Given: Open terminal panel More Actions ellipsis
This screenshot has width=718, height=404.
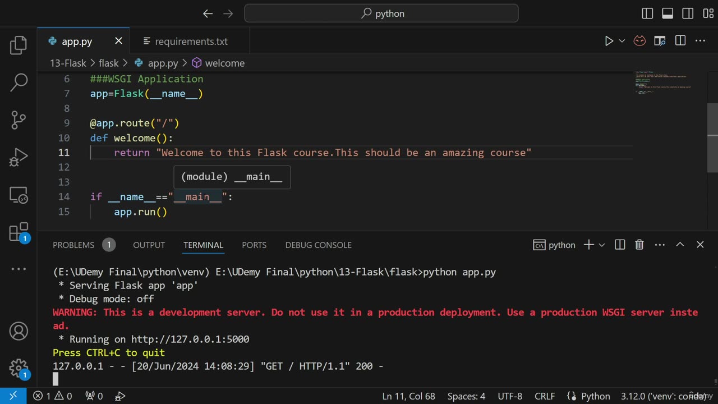Looking at the screenshot, I should tap(660, 245).
